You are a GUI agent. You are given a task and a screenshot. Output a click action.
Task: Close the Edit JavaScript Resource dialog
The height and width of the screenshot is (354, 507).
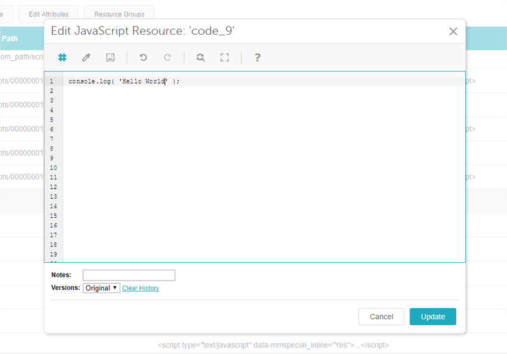(453, 31)
